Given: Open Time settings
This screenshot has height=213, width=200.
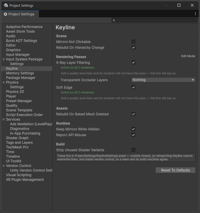Looking at the screenshot, I should pyautogui.click(x=10, y=152).
